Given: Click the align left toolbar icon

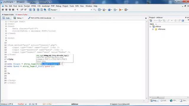Looking at the screenshot, I should point(3,10).
